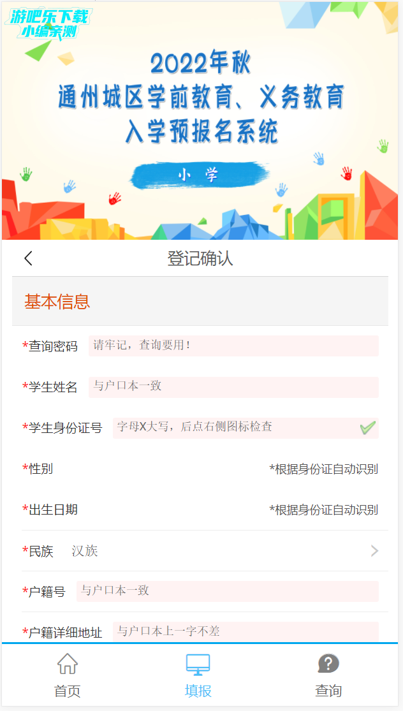403x711 pixels.
Task: Click the 2022年秋 header banner image
Action: [x=200, y=121]
